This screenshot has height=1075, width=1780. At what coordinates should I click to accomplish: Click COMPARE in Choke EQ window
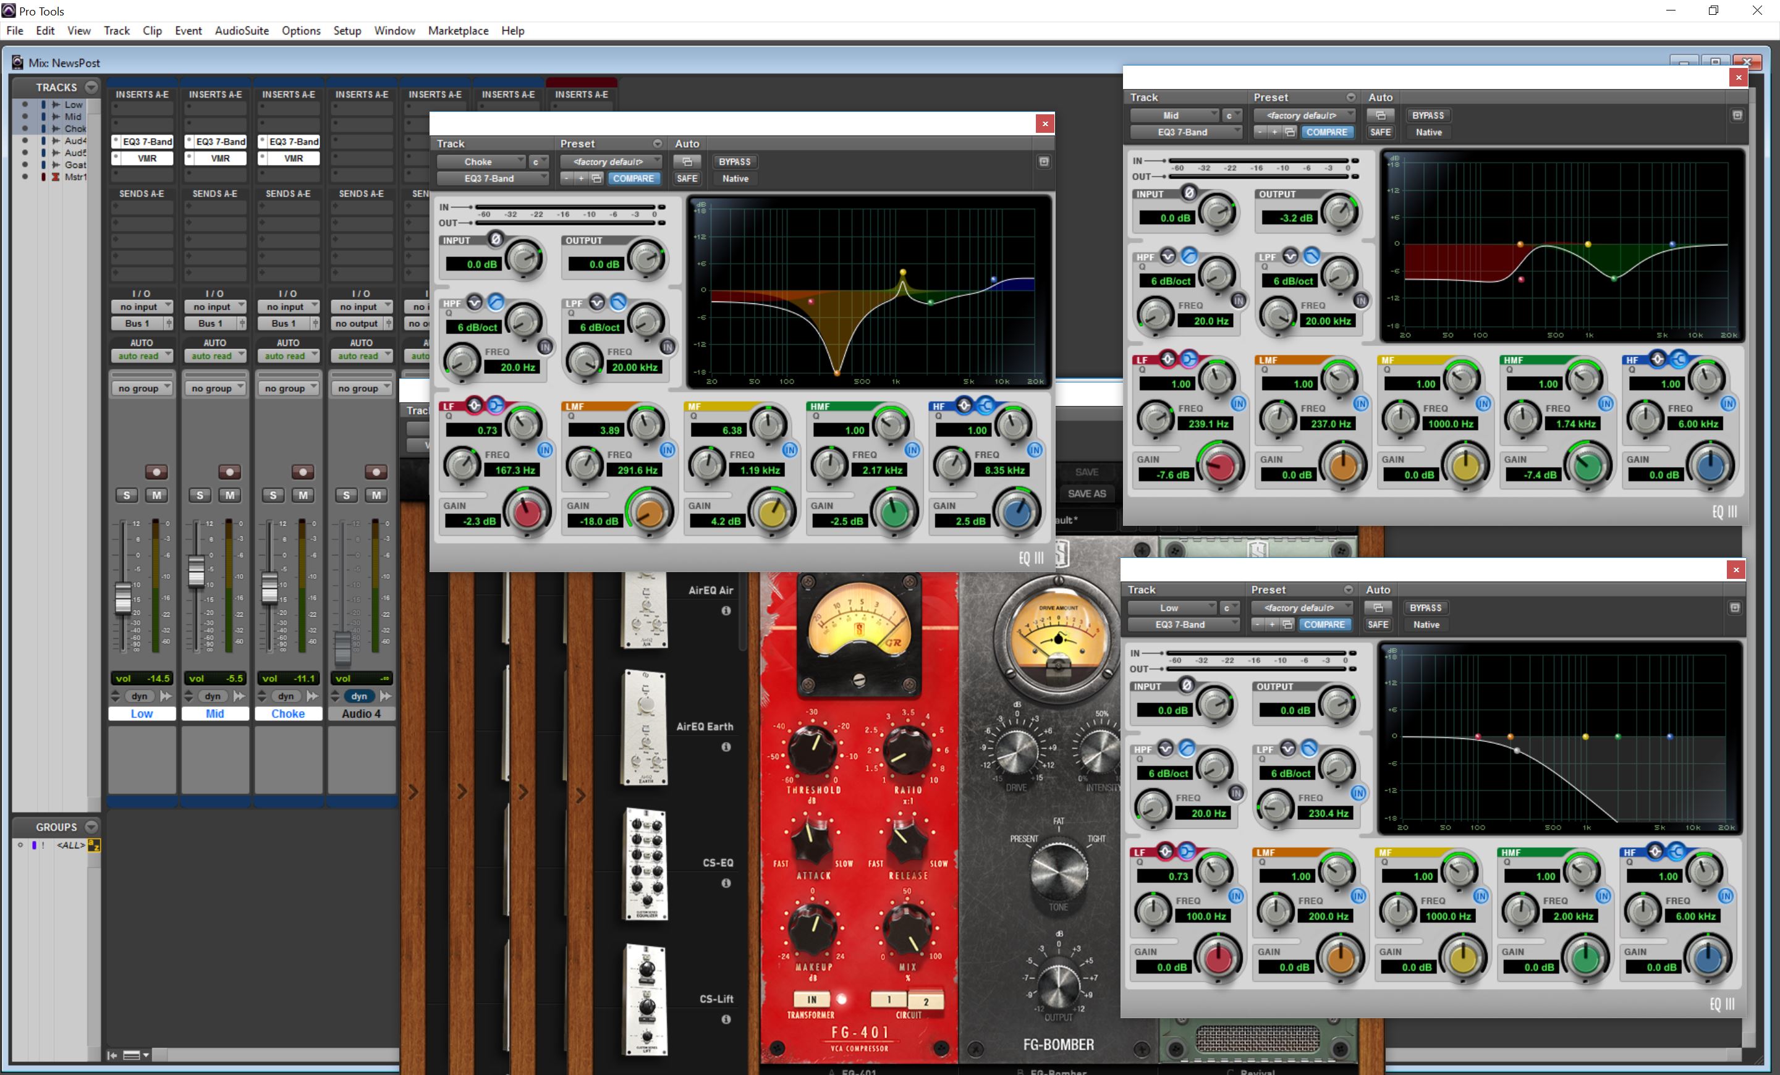(634, 179)
